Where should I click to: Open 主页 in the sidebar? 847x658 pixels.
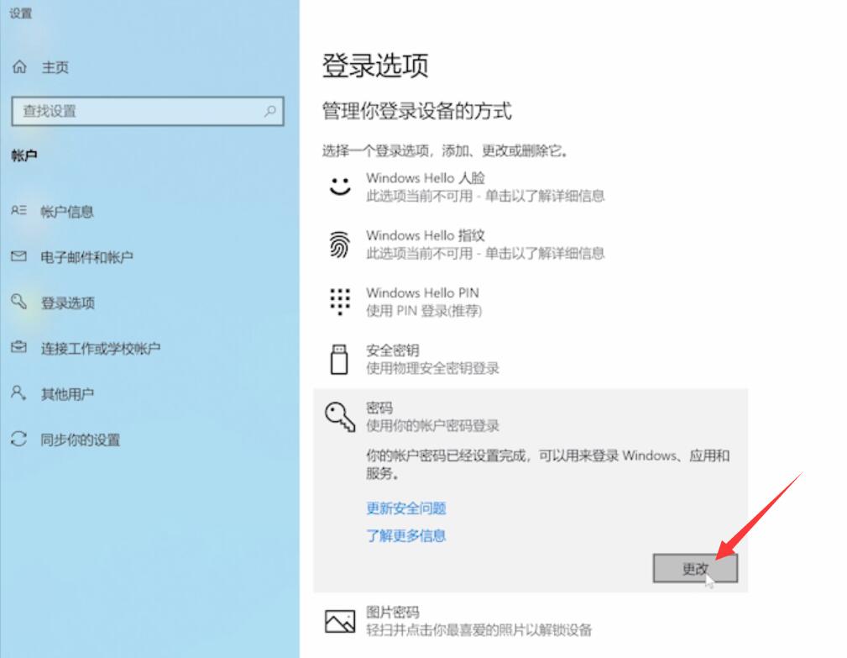[x=55, y=67]
